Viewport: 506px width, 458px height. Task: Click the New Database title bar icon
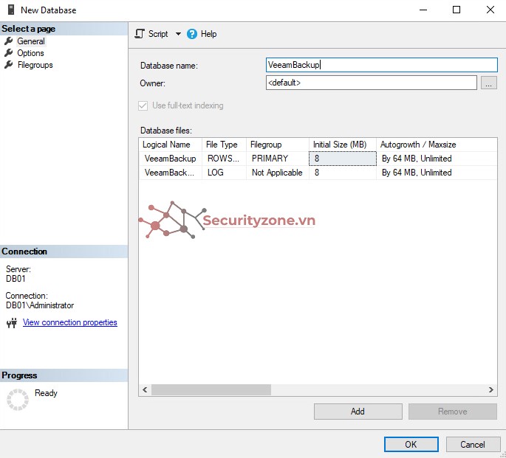pyautogui.click(x=11, y=10)
